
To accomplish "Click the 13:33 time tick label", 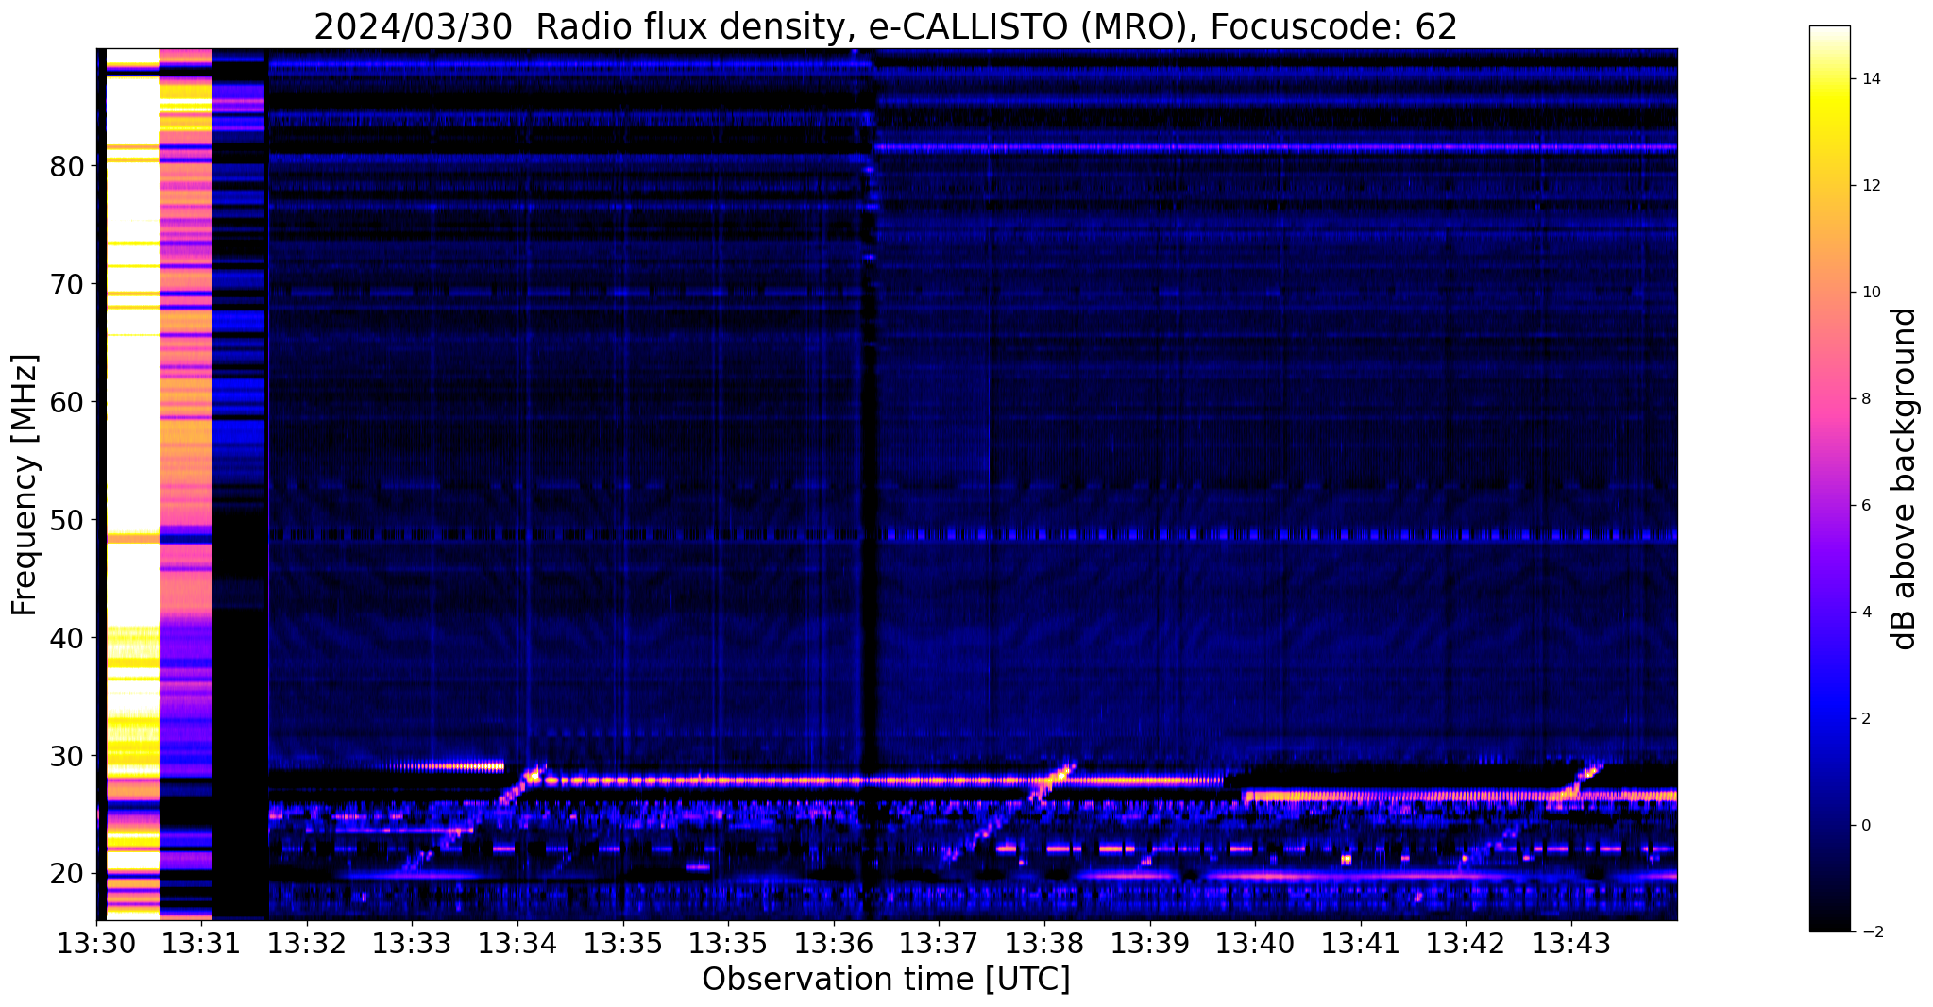I will tap(412, 943).
